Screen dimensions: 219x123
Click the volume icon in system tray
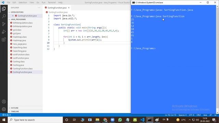(197, 120)
